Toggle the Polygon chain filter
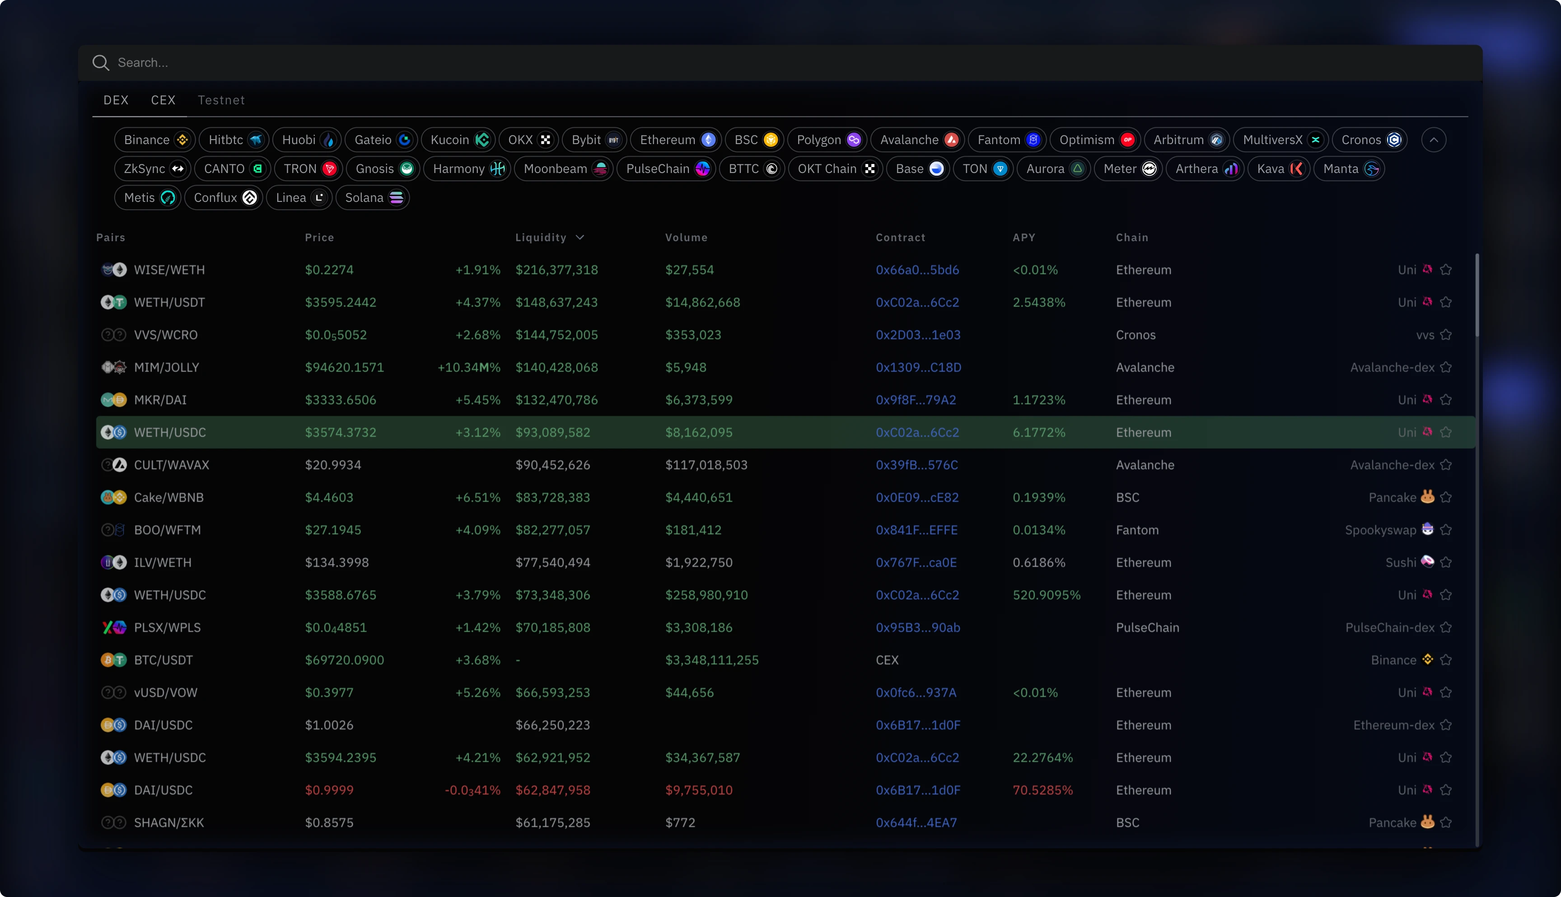 coord(827,140)
